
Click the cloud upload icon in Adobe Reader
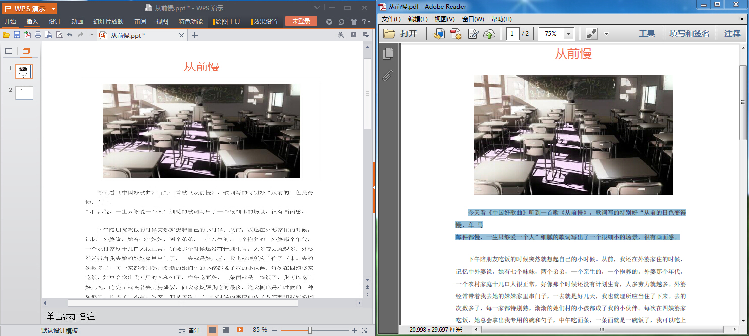pos(489,34)
